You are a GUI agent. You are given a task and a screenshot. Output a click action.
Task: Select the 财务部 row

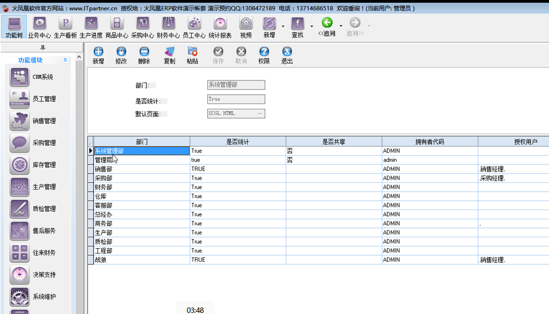coord(319,187)
